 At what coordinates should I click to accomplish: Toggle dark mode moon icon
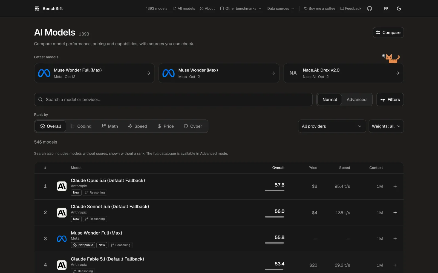point(399,8)
